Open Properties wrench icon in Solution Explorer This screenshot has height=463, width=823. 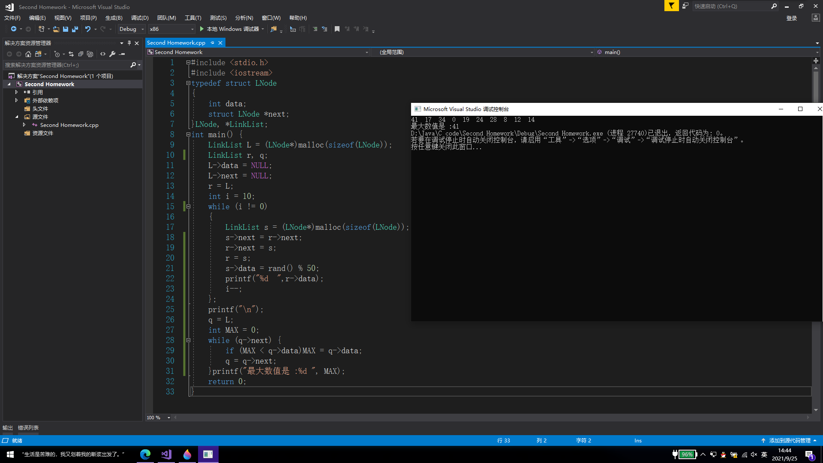[x=112, y=54]
